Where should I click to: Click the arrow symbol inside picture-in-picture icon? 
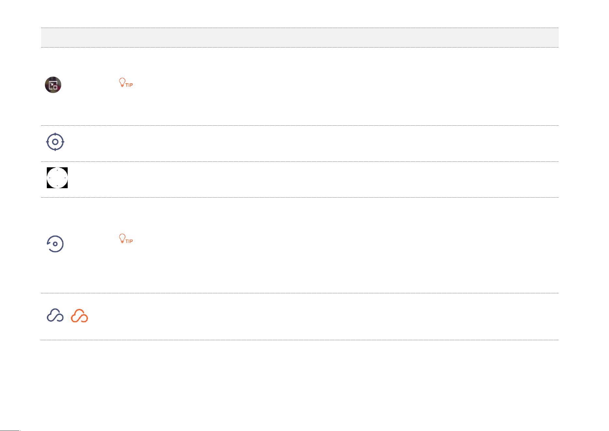click(x=51, y=84)
